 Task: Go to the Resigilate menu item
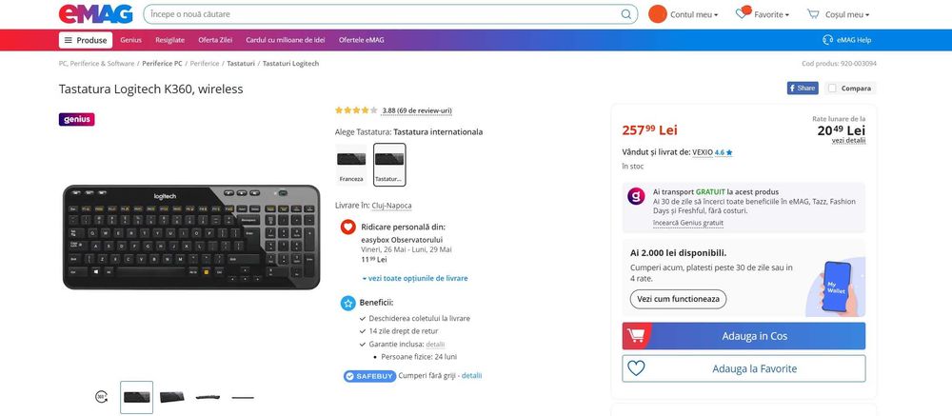point(169,40)
